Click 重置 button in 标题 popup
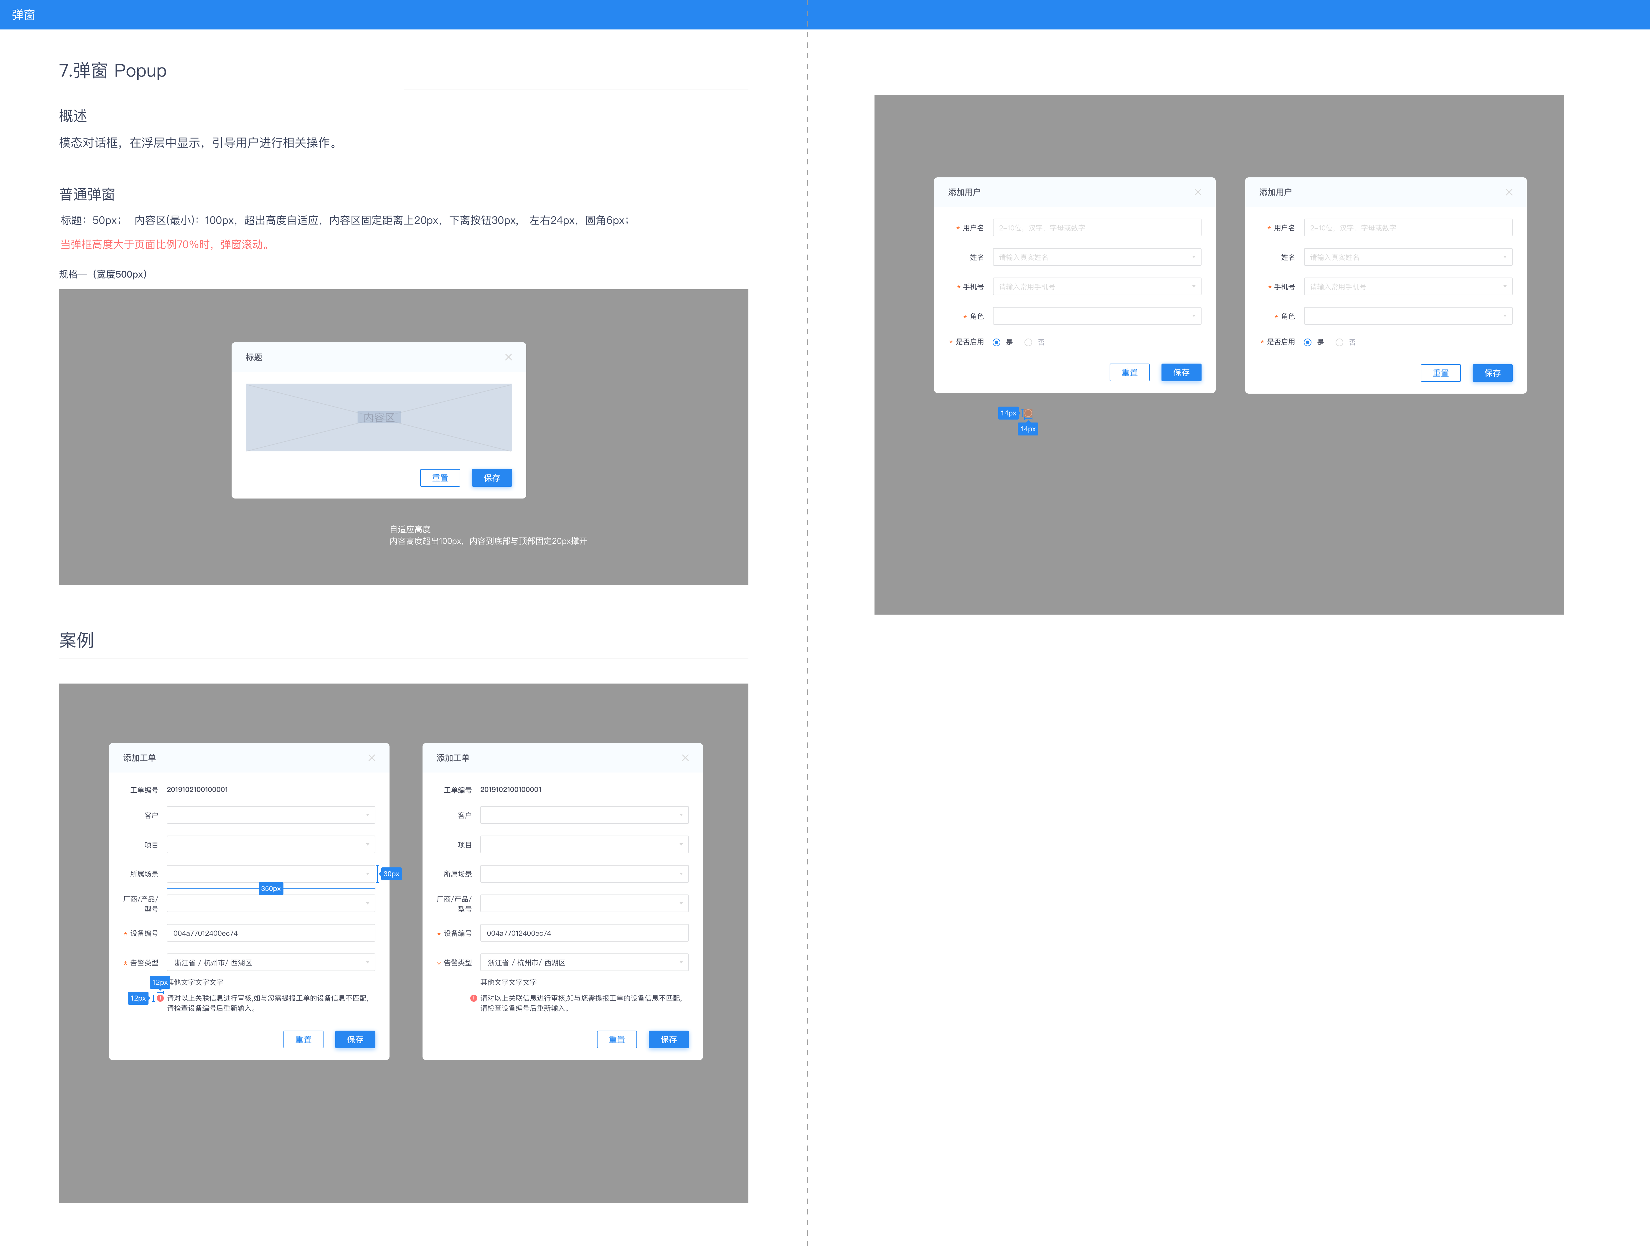 (440, 478)
